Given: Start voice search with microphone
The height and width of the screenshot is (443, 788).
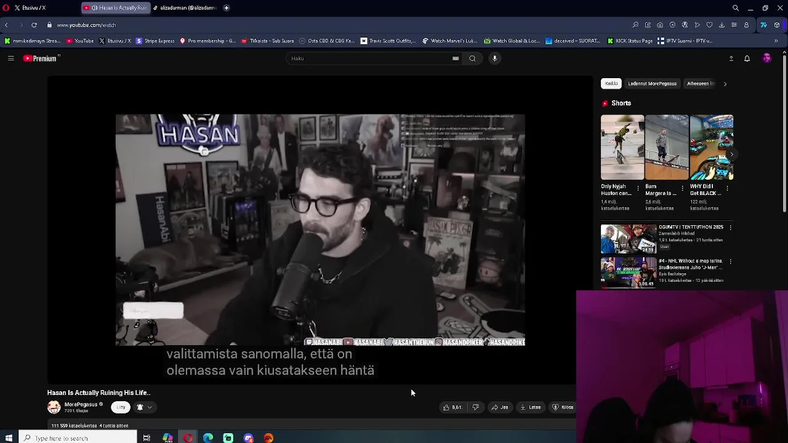Looking at the screenshot, I should pyautogui.click(x=494, y=58).
